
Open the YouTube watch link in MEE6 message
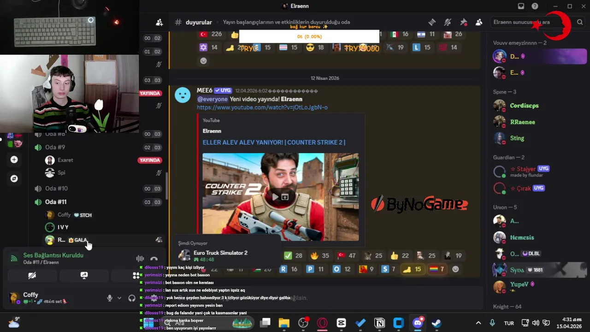(x=262, y=107)
